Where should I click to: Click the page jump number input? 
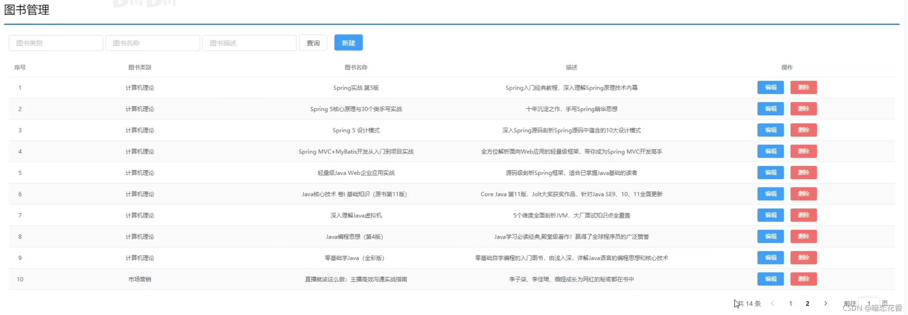869,304
